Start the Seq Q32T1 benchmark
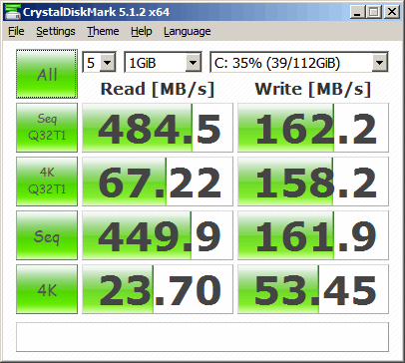Viewport: 405px width, 363px height. click(x=47, y=128)
